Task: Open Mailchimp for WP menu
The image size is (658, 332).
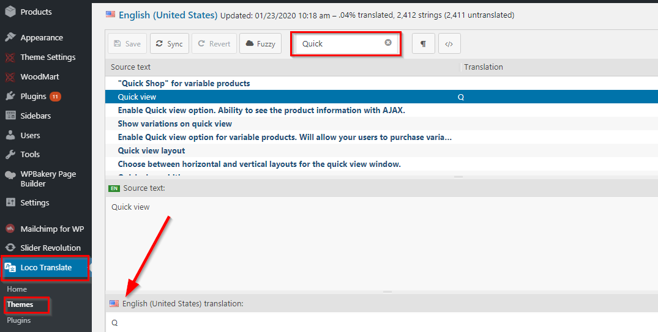Action: (x=52, y=229)
